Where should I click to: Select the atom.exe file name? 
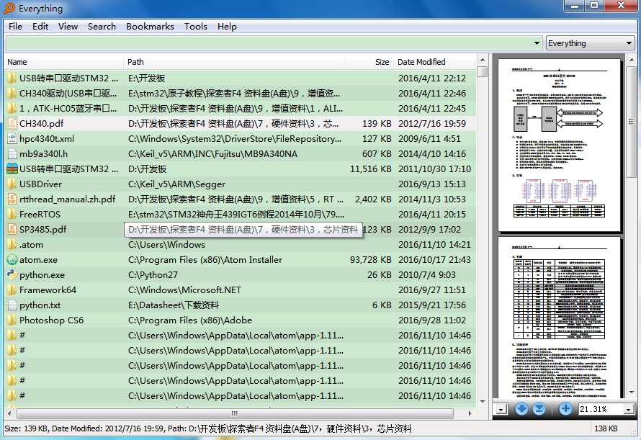(38, 260)
